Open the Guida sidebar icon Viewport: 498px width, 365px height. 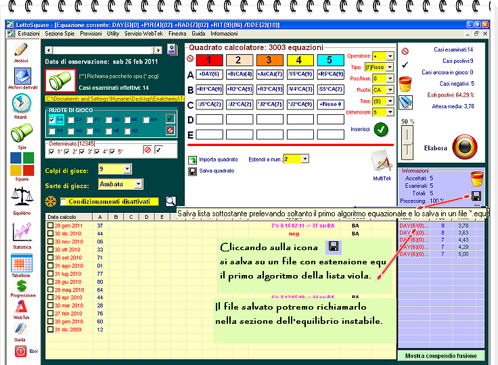20,328
